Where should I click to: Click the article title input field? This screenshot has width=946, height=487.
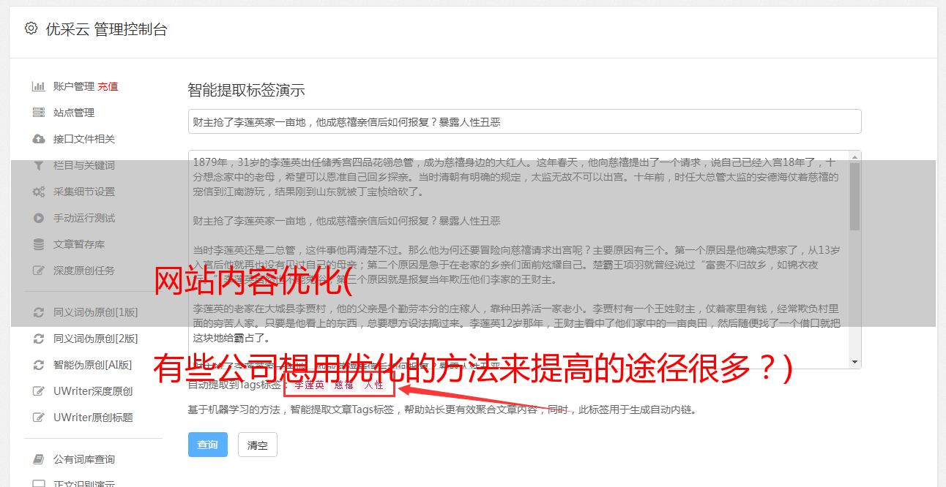click(x=524, y=121)
